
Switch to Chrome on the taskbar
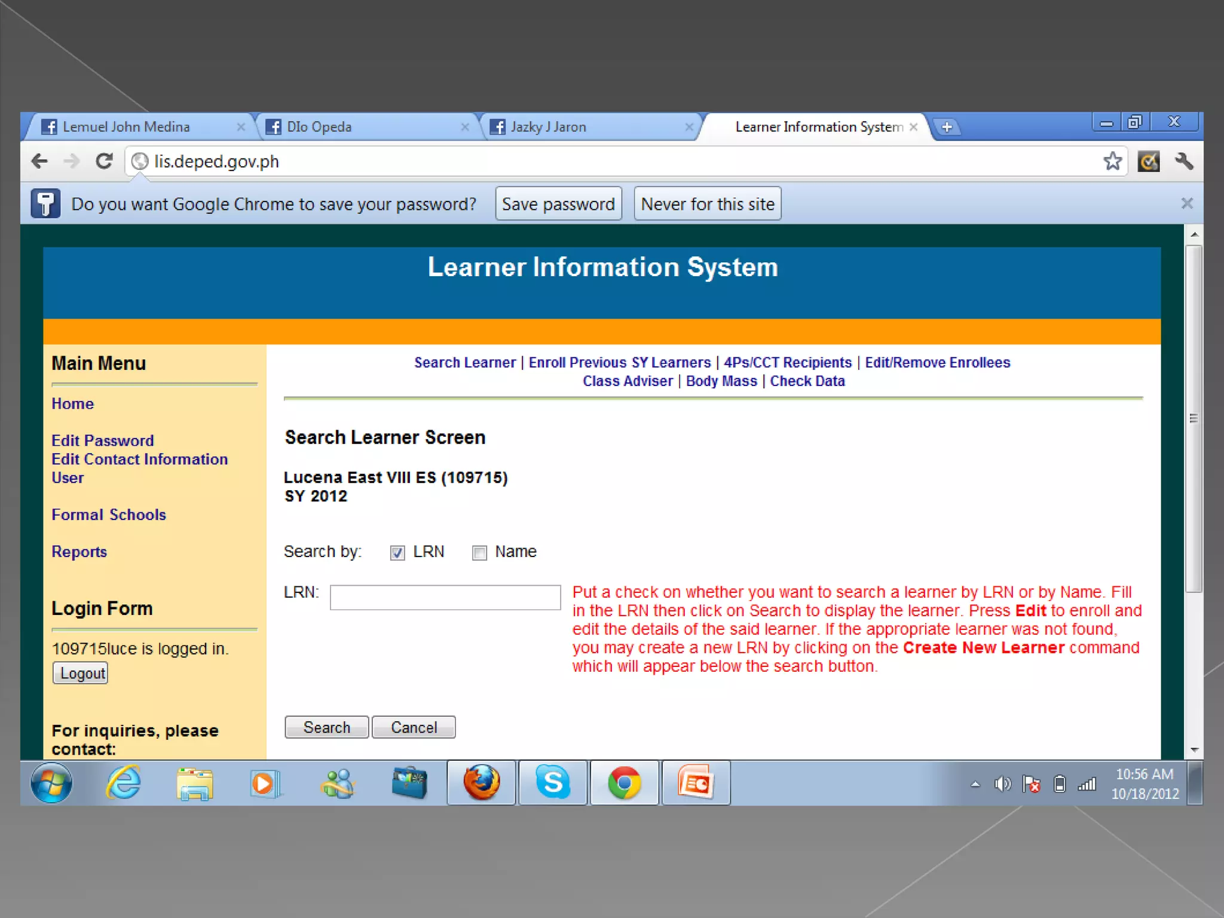625,783
